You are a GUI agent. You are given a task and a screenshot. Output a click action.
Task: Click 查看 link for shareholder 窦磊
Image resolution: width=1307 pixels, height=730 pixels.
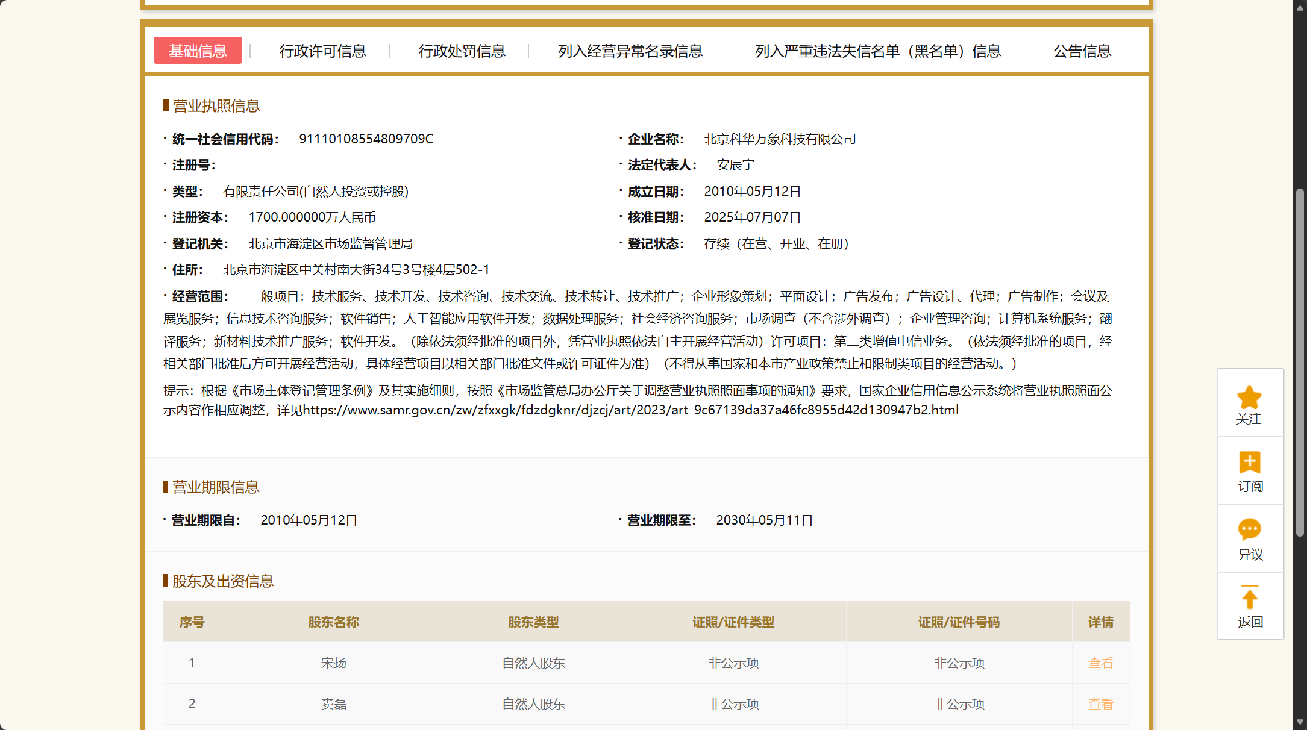(1100, 703)
